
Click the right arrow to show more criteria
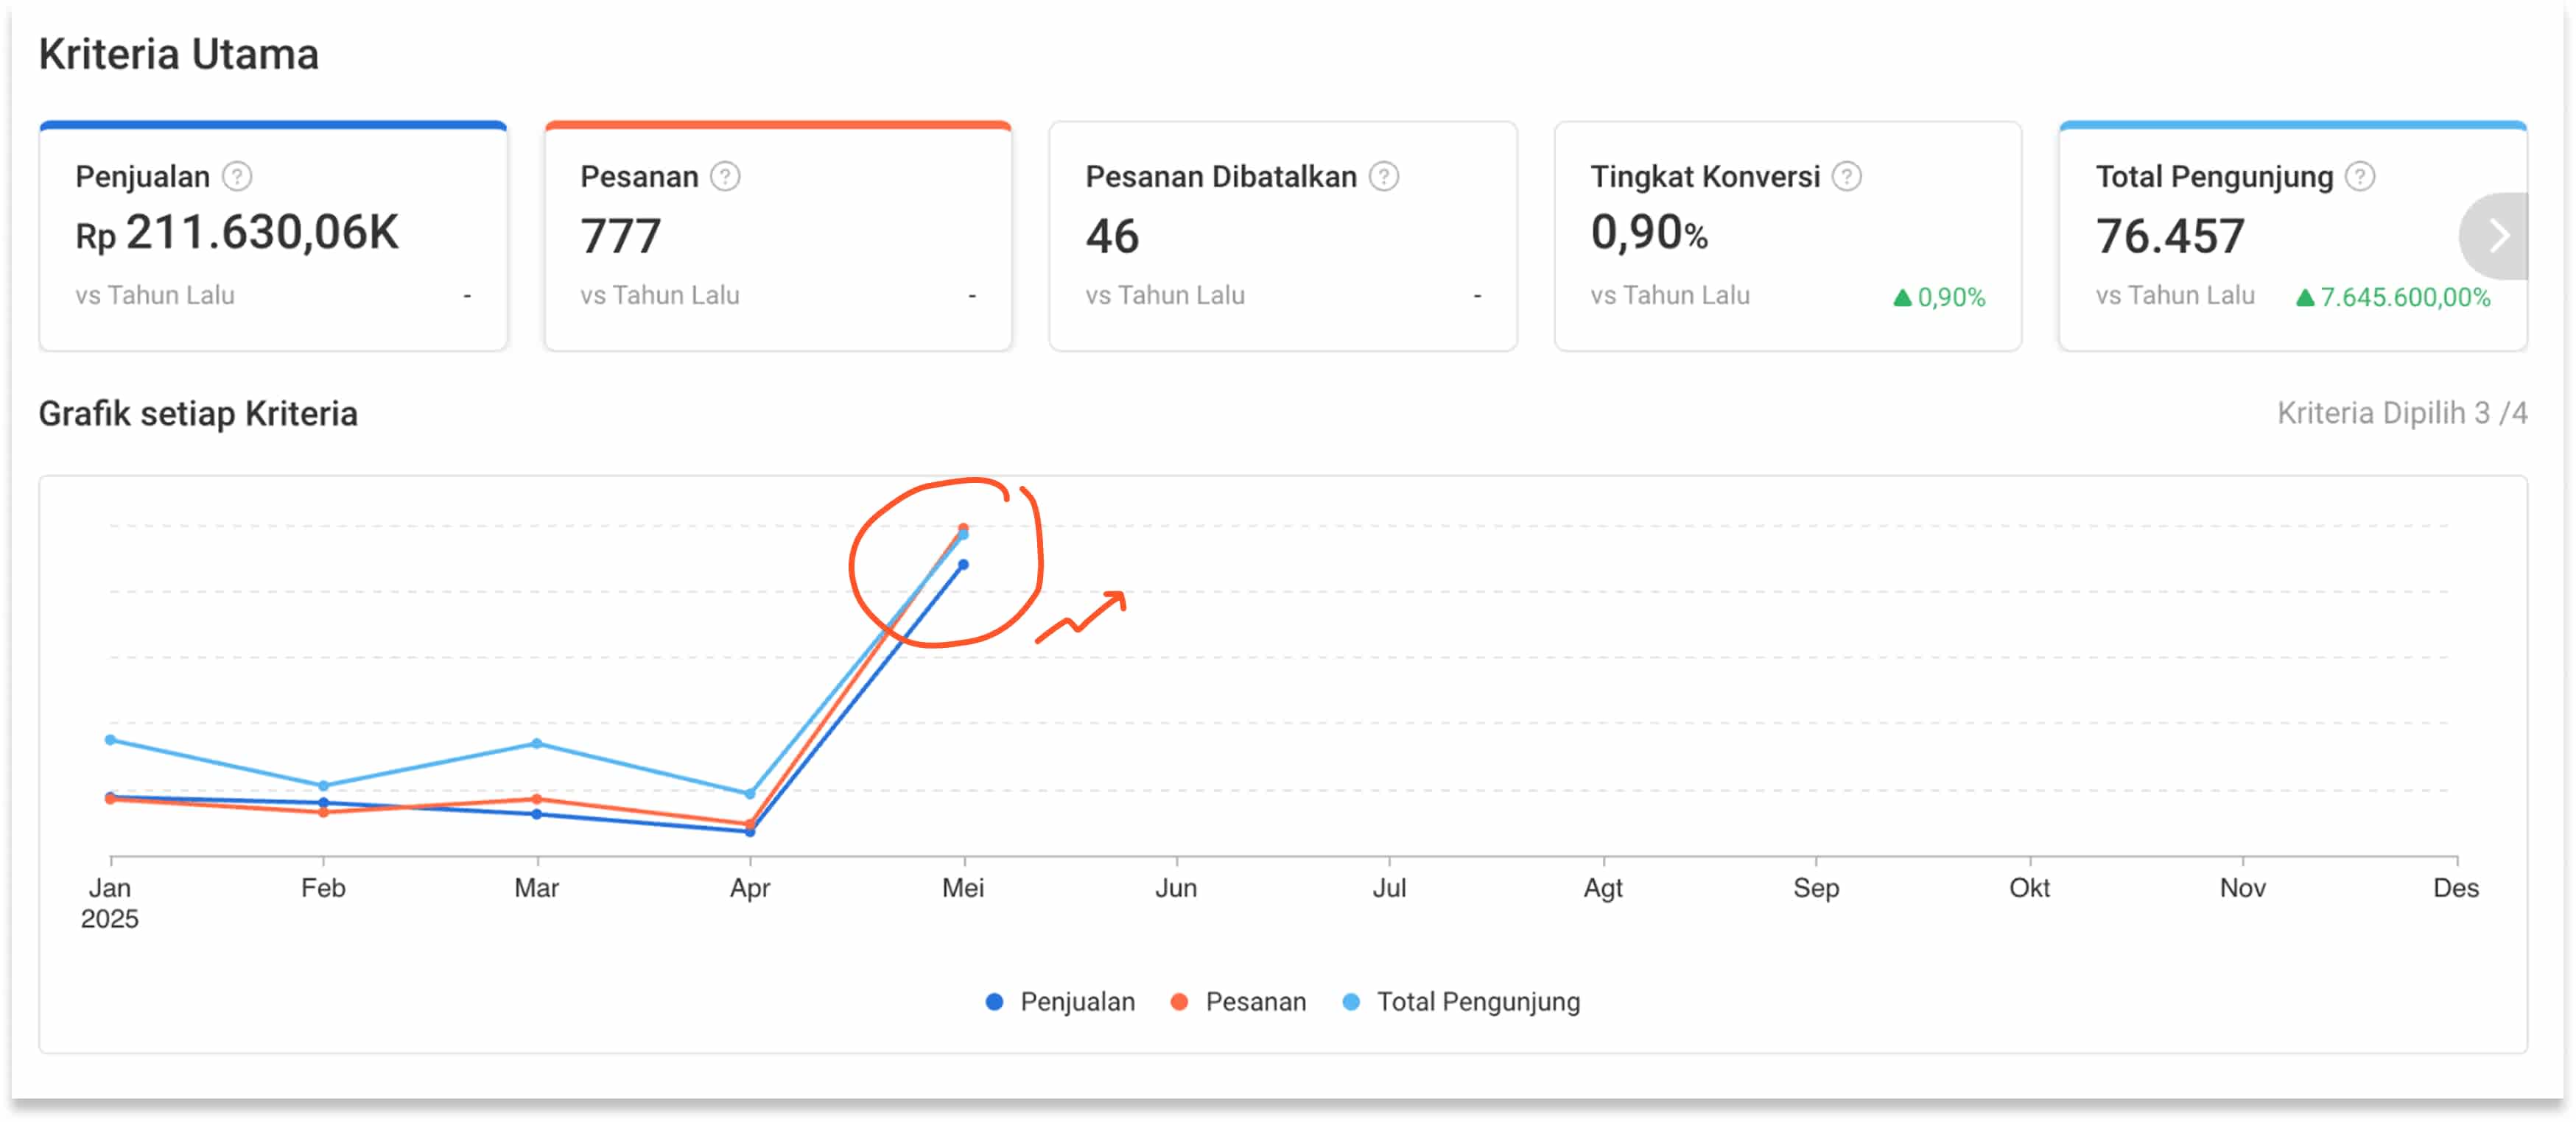[x=2497, y=237]
